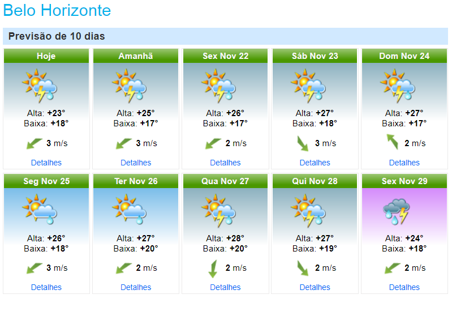The image size is (452, 311).
Task: Click the Amanhã thunderstorm weather icon
Action: coord(129,85)
